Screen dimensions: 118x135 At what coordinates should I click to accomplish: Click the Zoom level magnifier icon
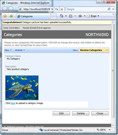(x=98, y=130)
